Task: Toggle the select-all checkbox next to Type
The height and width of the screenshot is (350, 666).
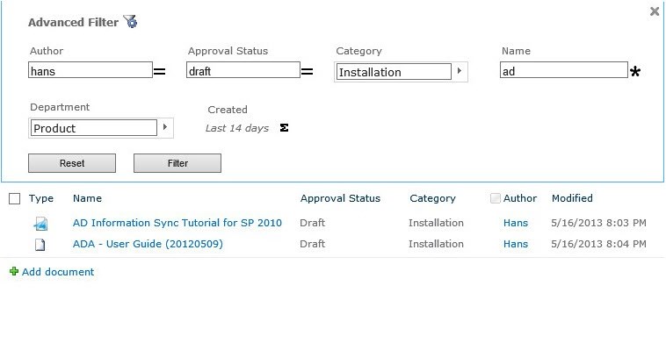Action: pos(14,198)
